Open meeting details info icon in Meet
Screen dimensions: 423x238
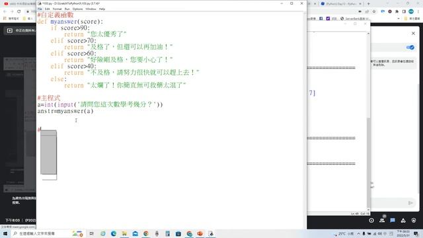371,220
